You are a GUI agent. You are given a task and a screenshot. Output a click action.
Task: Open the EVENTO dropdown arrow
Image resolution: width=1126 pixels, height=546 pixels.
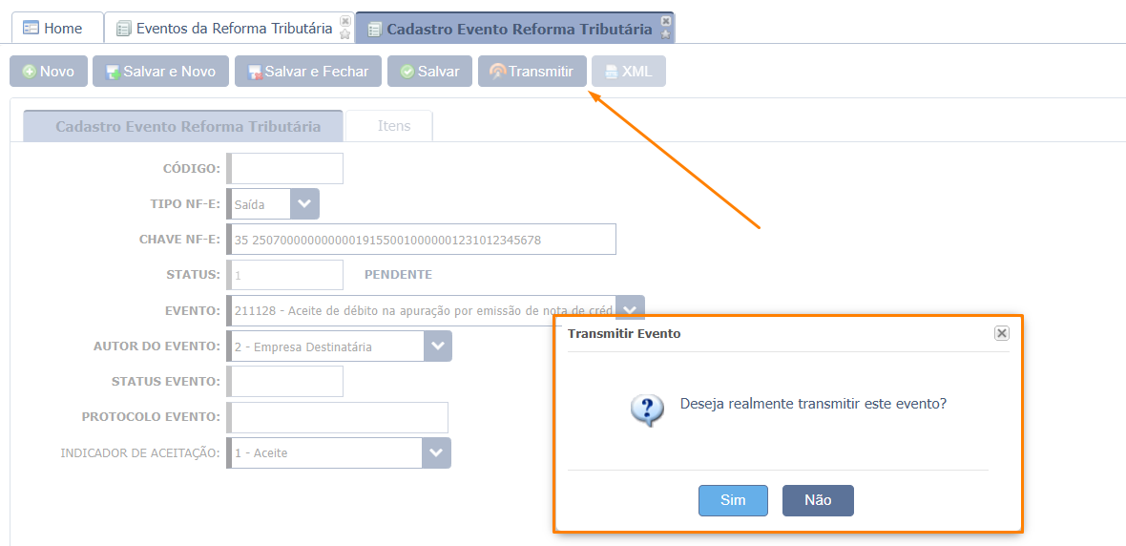point(630,309)
